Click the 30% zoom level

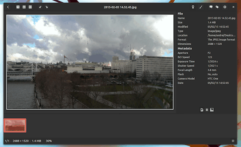tap(49, 141)
